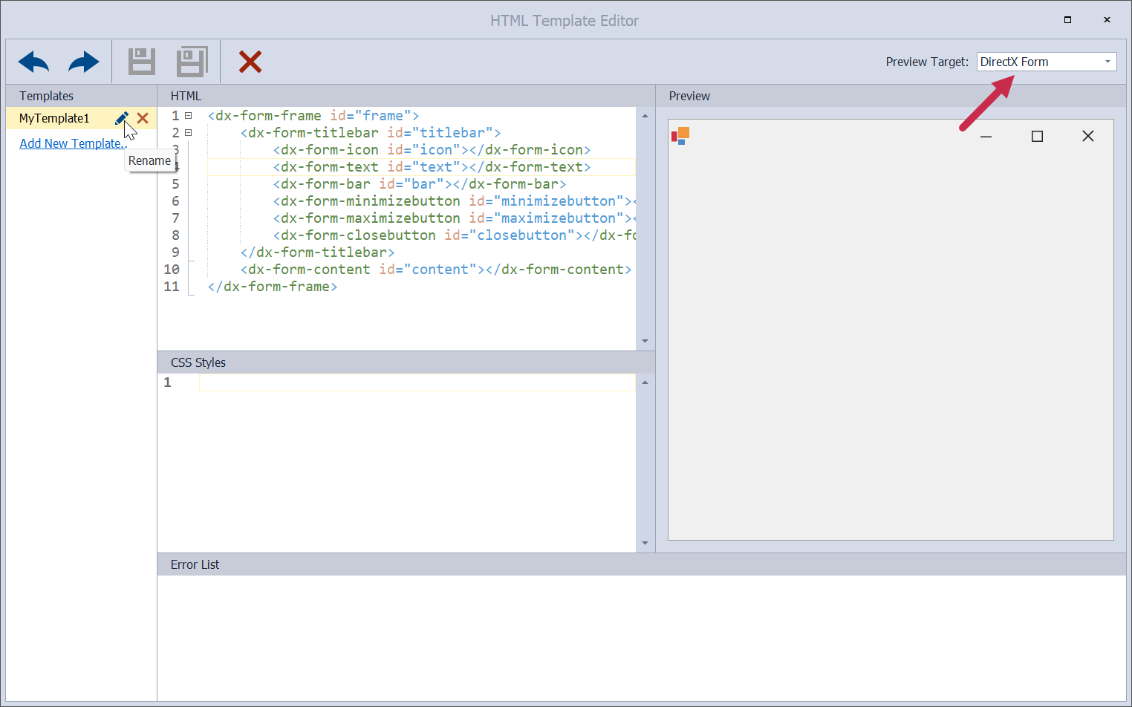Click inside the CSS Styles editor line 1
The height and width of the screenshot is (707, 1132).
(x=416, y=382)
